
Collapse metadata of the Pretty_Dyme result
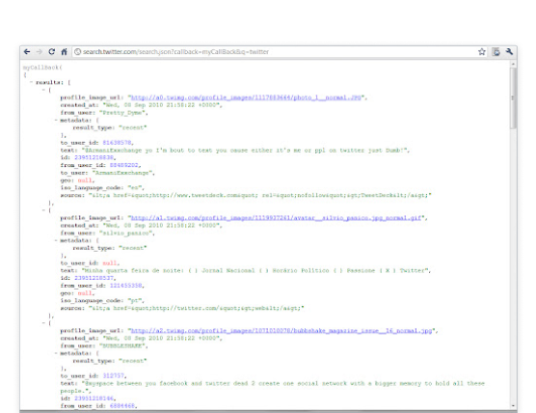pos(56,120)
